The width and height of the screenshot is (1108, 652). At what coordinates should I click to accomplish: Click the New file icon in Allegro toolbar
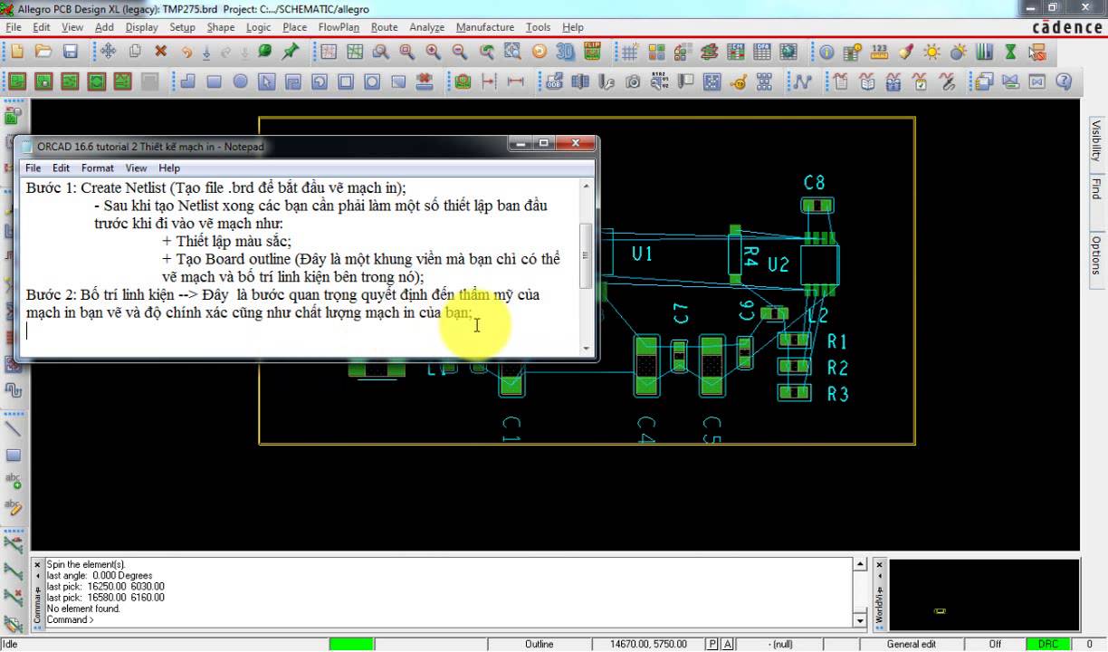[x=16, y=52]
